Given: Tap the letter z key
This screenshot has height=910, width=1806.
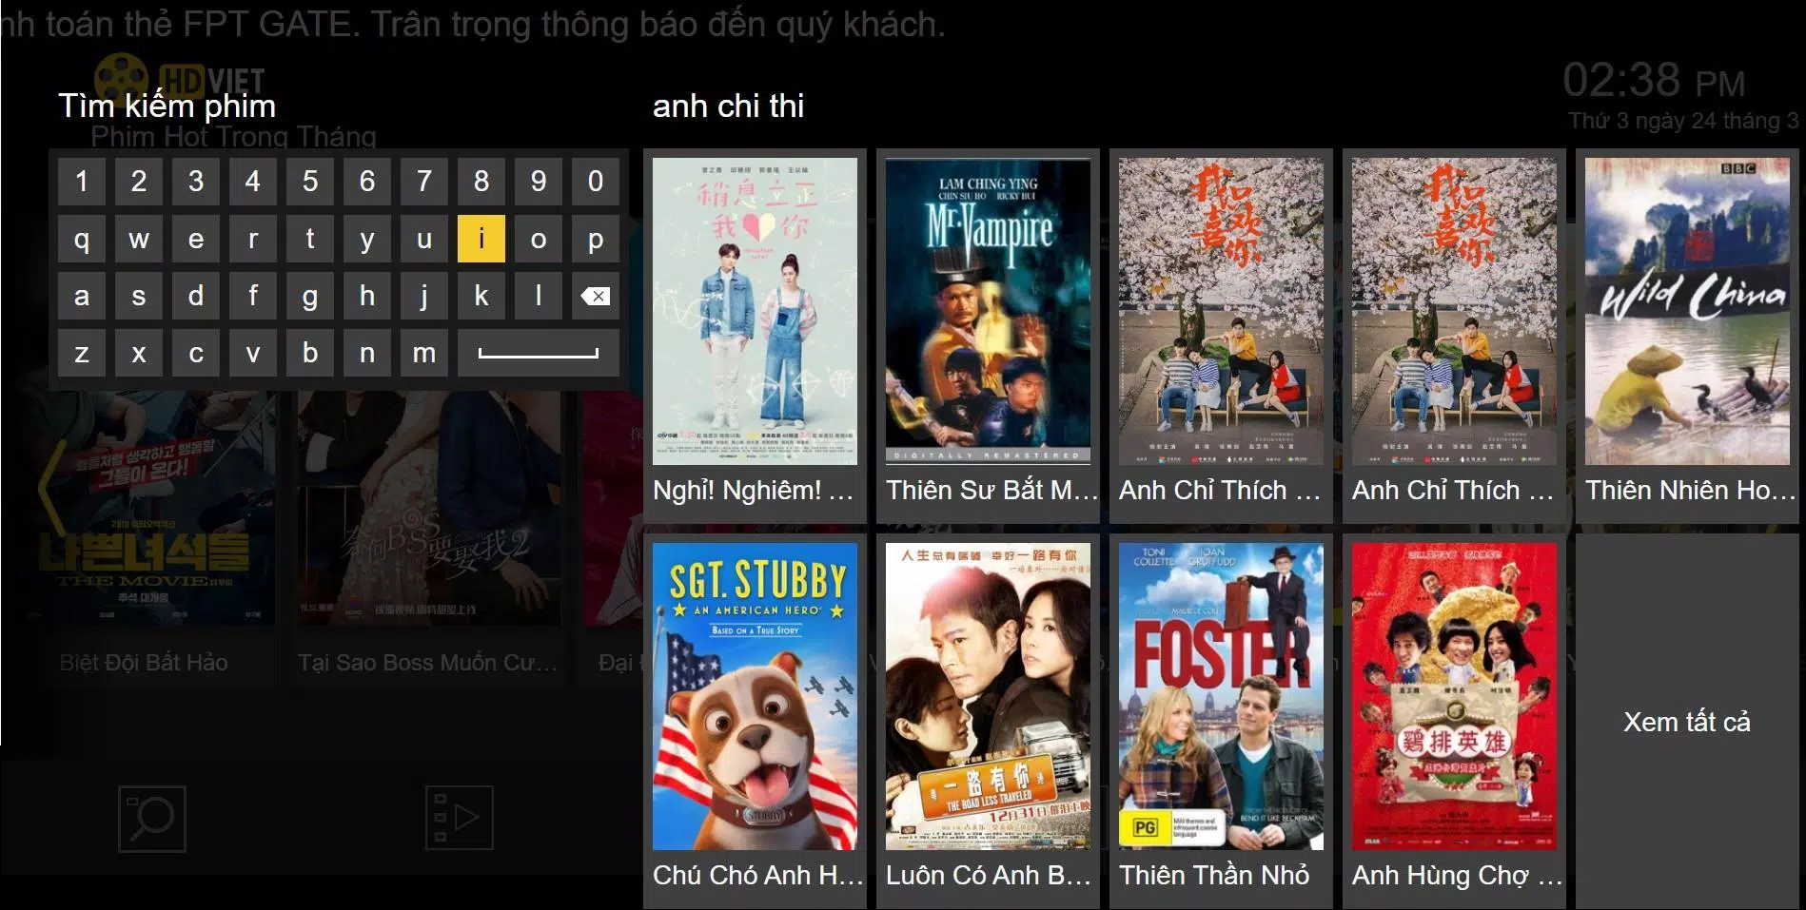Looking at the screenshot, I should coord(82,353).
